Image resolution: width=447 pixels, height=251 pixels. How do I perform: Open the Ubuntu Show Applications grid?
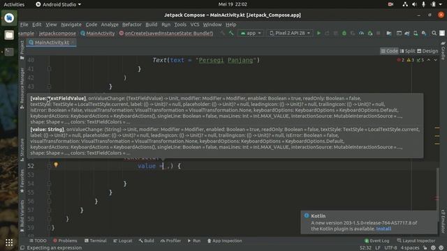(x=9, y=243)
